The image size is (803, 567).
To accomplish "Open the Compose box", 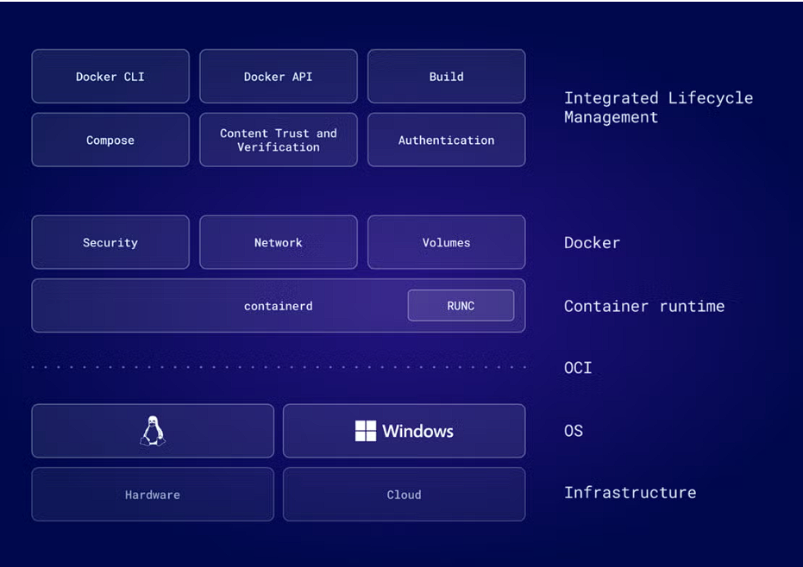I will 110,140.
